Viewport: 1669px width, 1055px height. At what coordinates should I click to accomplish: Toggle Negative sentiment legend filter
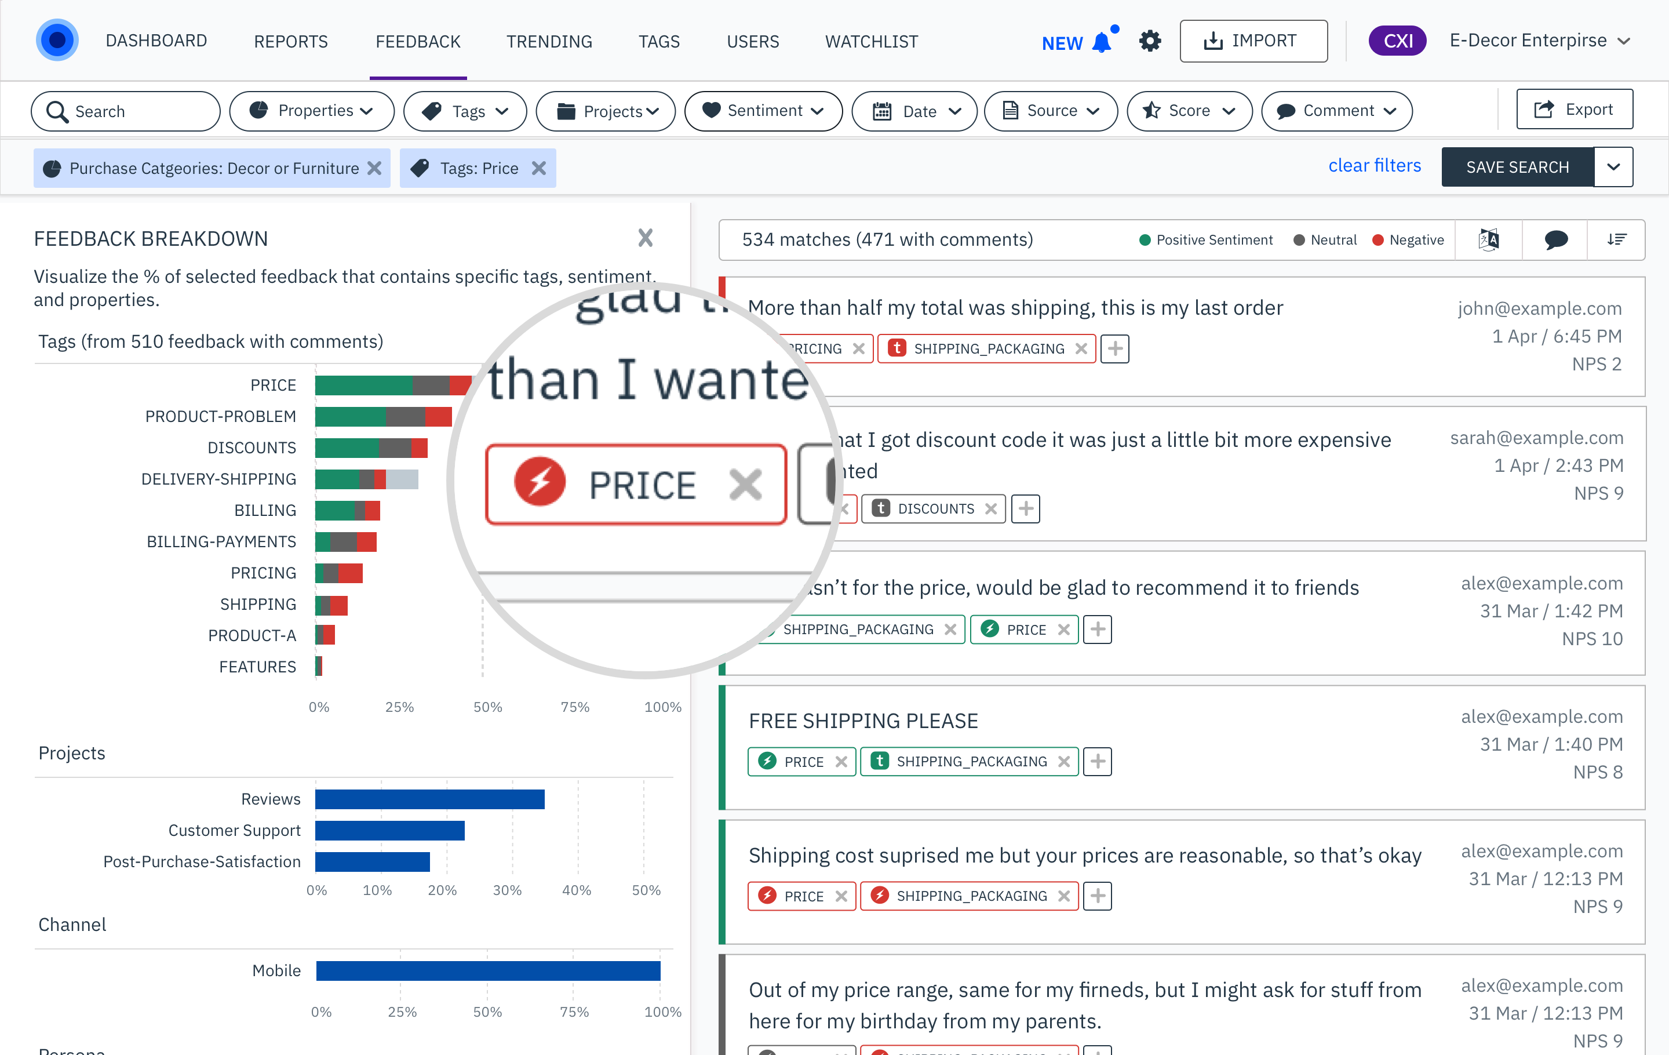tap(1408, 240)
